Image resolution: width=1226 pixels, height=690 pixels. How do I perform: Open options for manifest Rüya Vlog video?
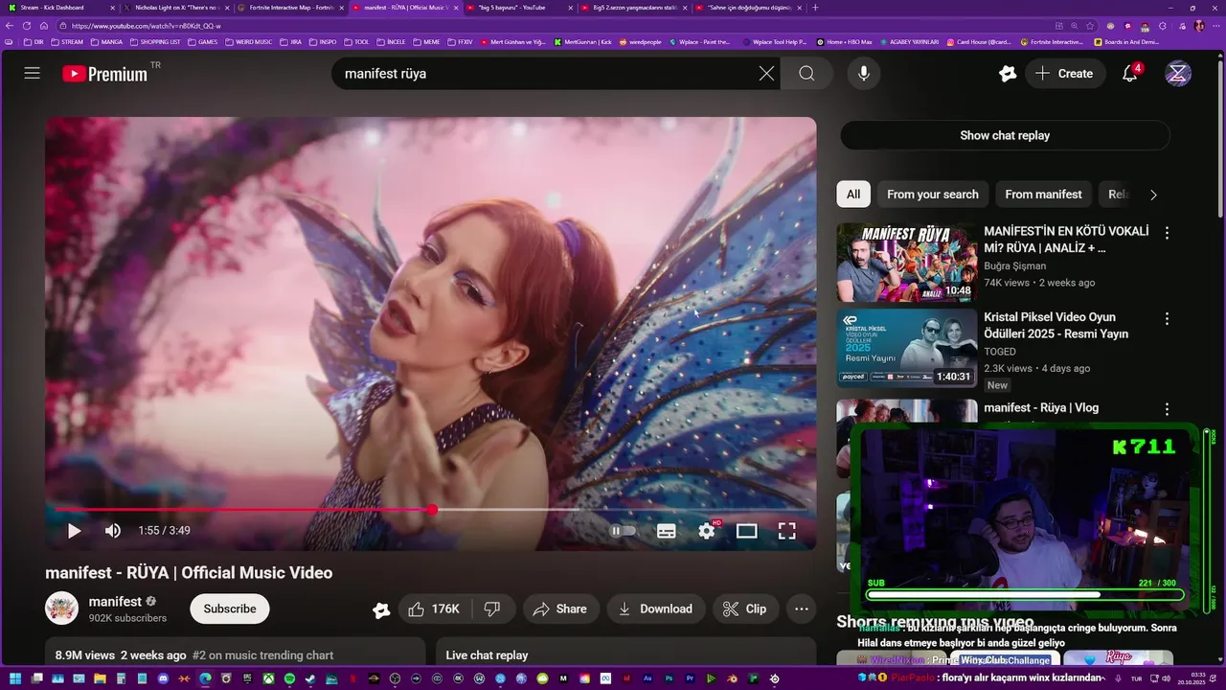pos(1167,409)
